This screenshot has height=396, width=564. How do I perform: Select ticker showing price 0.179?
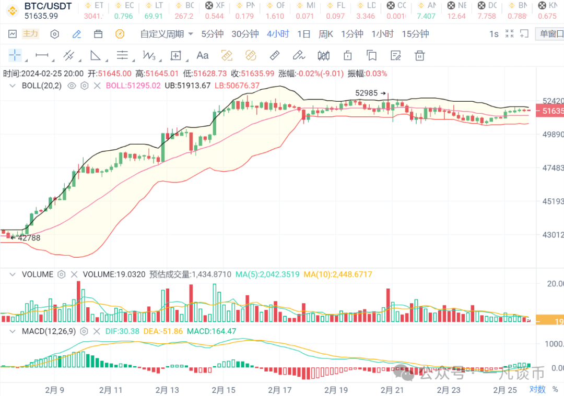244,11
